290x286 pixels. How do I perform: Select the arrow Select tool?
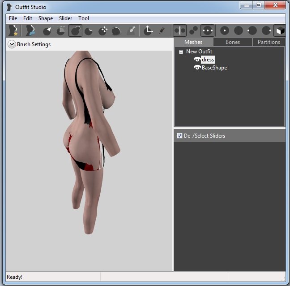point(47,30)
